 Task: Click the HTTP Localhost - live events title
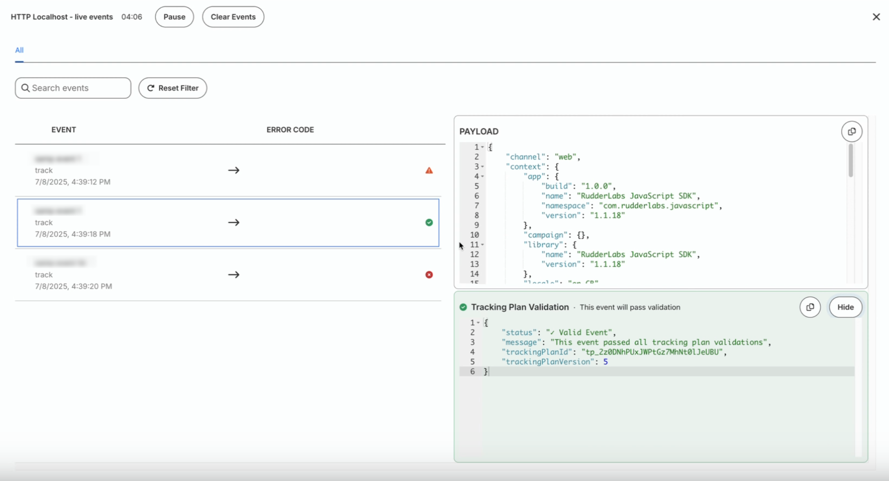pyautogui.click(x=62, y=17)
